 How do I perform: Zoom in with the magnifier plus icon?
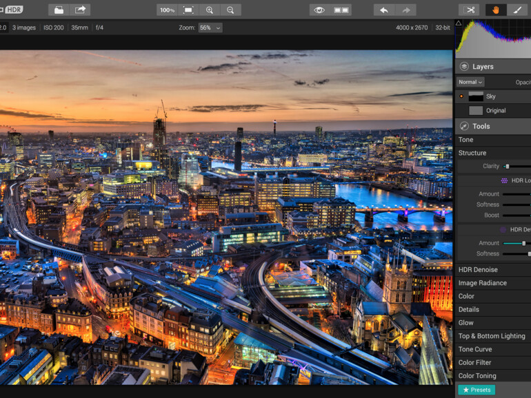[x=210, y=10]
